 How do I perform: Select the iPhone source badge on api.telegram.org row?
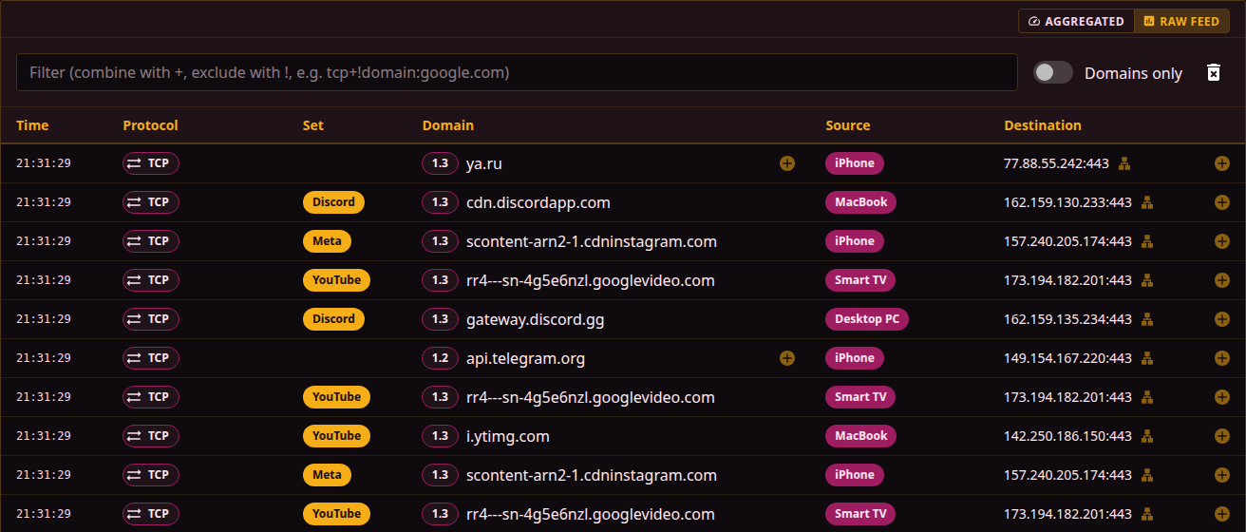[855, 358]
